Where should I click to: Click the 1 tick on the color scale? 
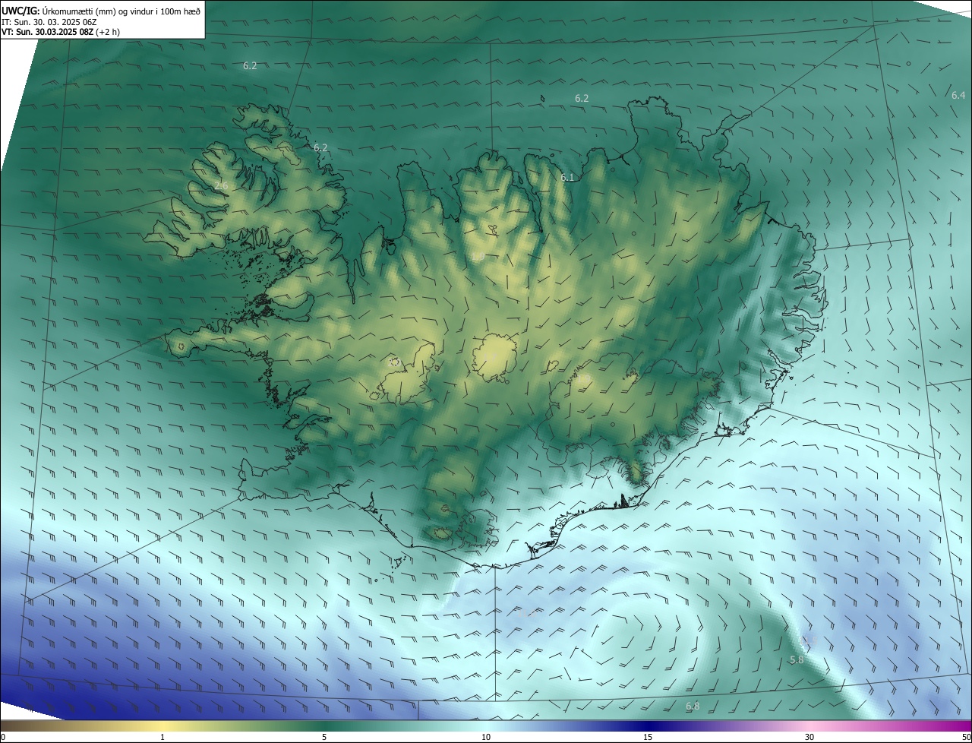[163, 737]
